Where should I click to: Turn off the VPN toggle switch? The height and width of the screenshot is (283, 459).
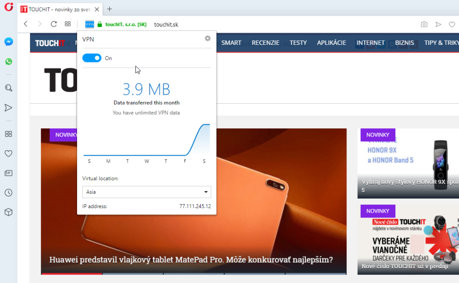(x=92, y=58)
